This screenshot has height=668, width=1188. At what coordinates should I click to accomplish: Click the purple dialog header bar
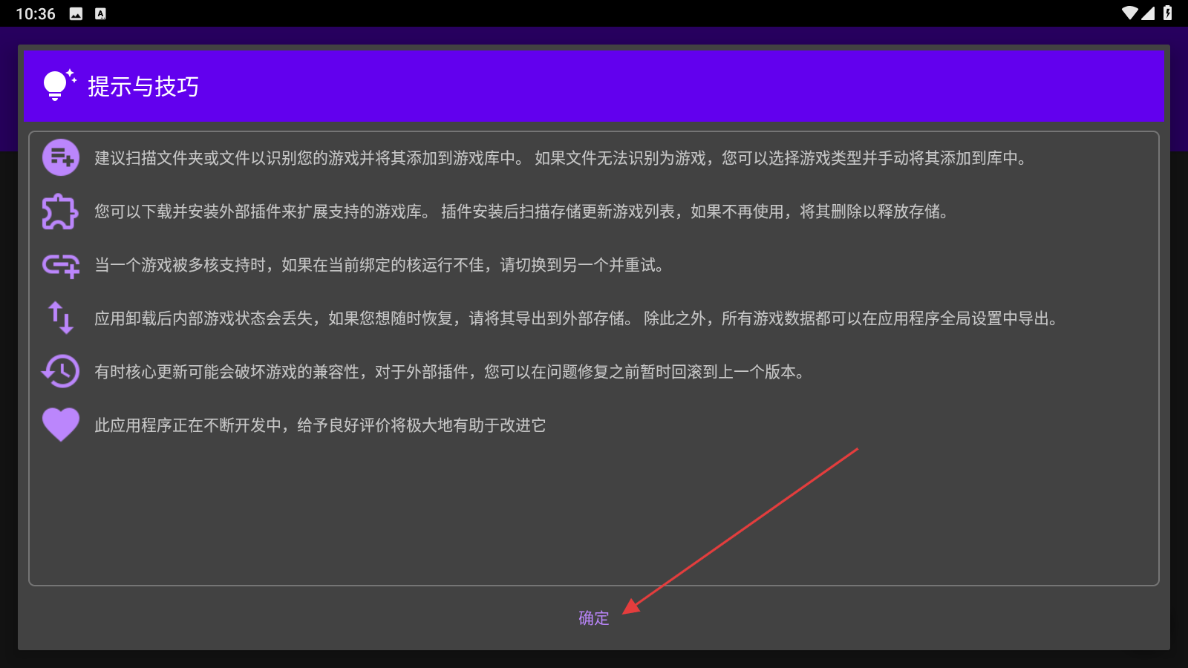click(594, 86)
